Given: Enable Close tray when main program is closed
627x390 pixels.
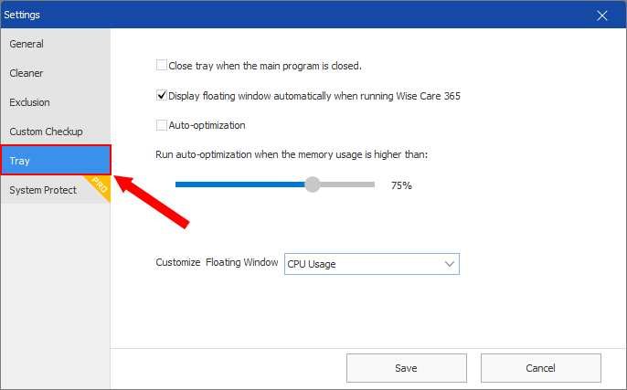Looking at the screenshot, I should (x=162, y=65).
